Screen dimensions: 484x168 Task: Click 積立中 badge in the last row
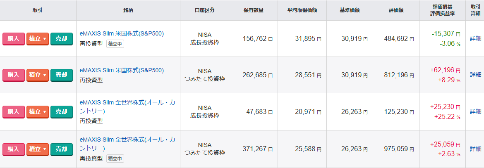coord(115,159)
